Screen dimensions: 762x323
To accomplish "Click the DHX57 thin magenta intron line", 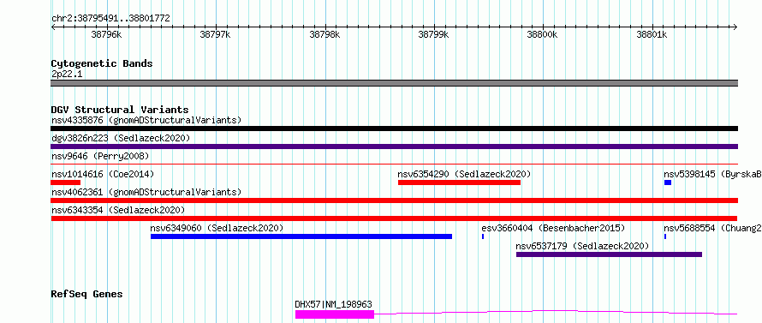I will (x=556, y=312).
